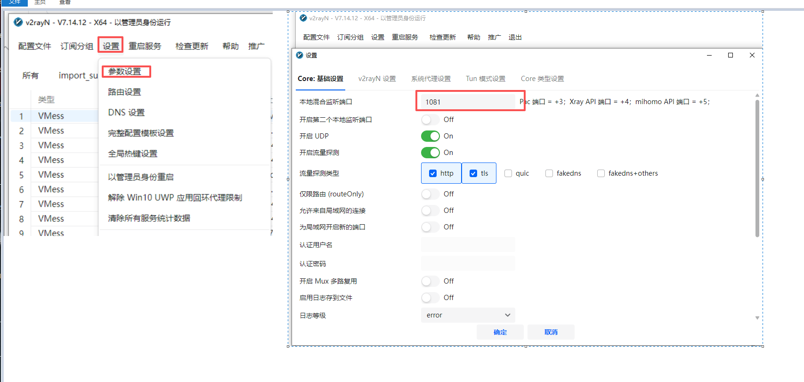The image size is (804, 382).
Task: Enable the routeOnly toggle
Action: tap(430, 194)
